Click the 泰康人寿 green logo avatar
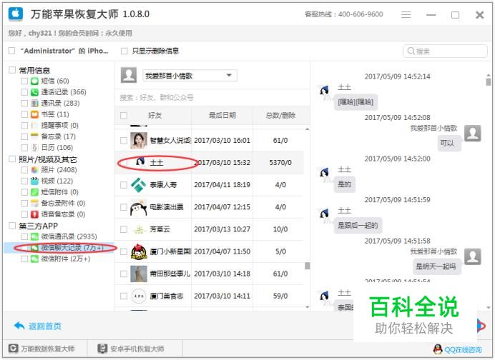 click(x=139, y=185)
